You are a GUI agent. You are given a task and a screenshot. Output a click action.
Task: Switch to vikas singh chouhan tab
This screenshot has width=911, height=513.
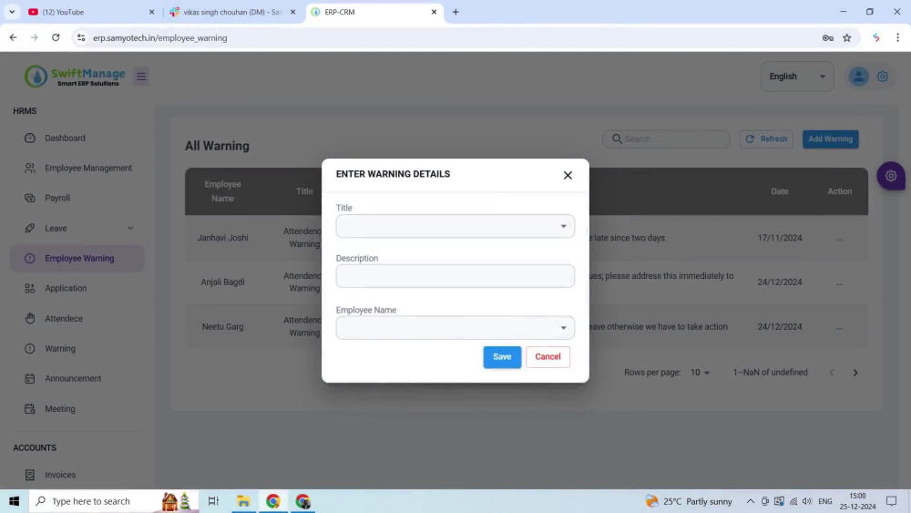point(231,12)
